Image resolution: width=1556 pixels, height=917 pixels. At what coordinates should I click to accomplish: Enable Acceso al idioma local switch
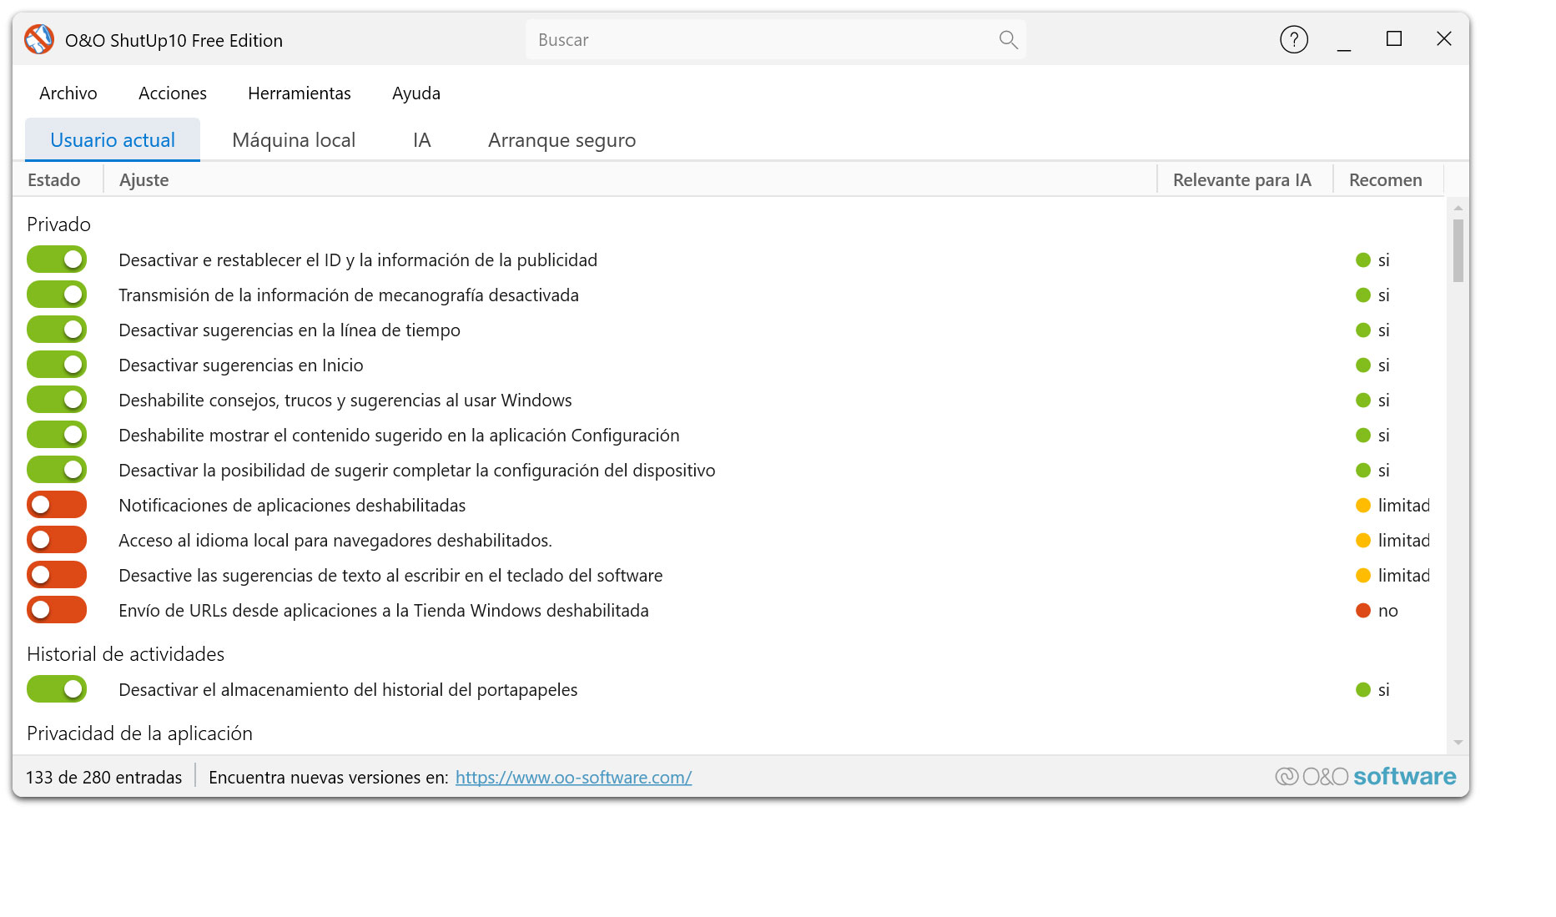57,540
